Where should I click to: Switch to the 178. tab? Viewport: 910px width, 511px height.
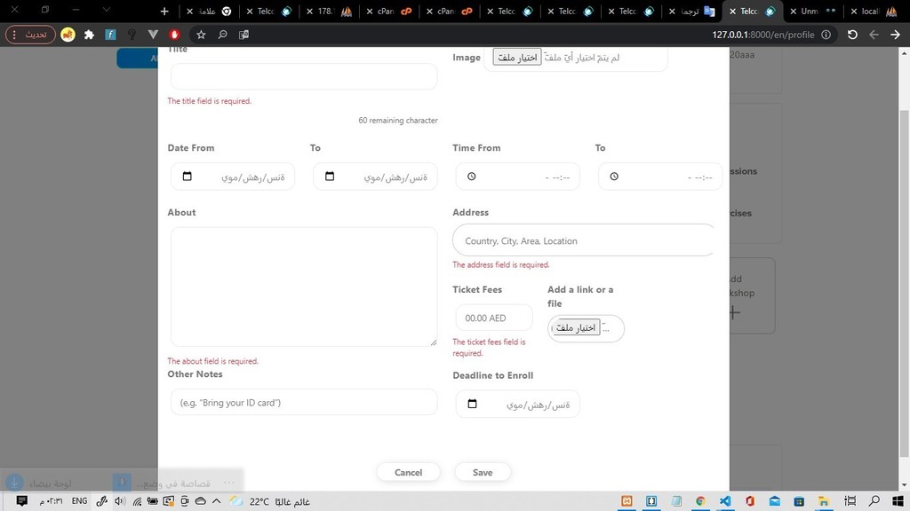[331, 11]
